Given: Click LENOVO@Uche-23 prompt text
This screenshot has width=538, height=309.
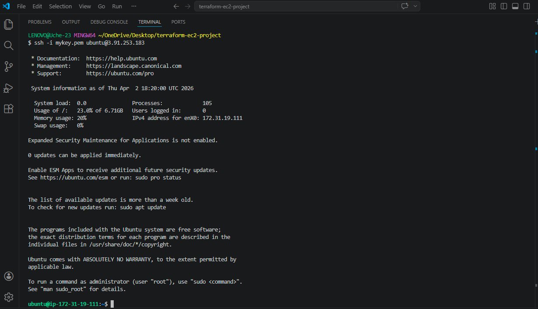Looking at the screenshot, I should tap(49, 35).
